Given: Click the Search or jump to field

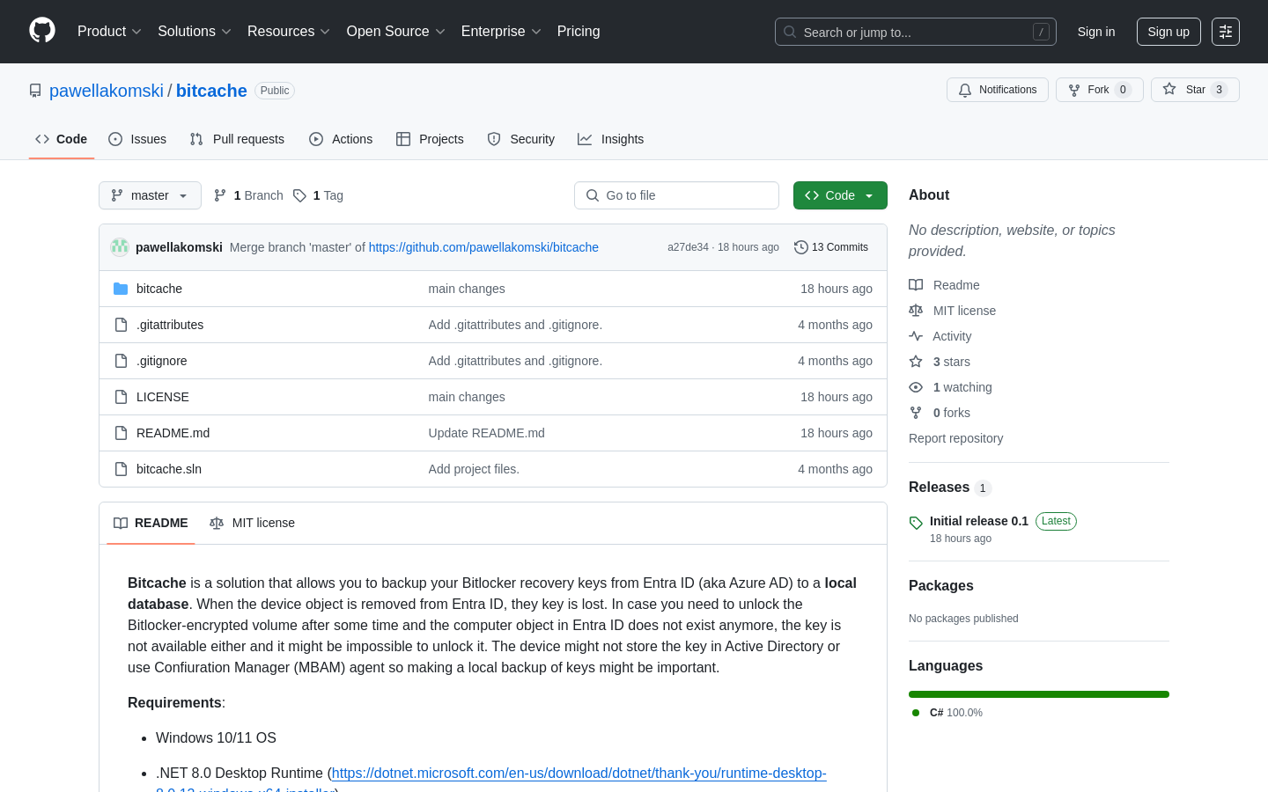Looking at the screenshot, I should (916, 32).
